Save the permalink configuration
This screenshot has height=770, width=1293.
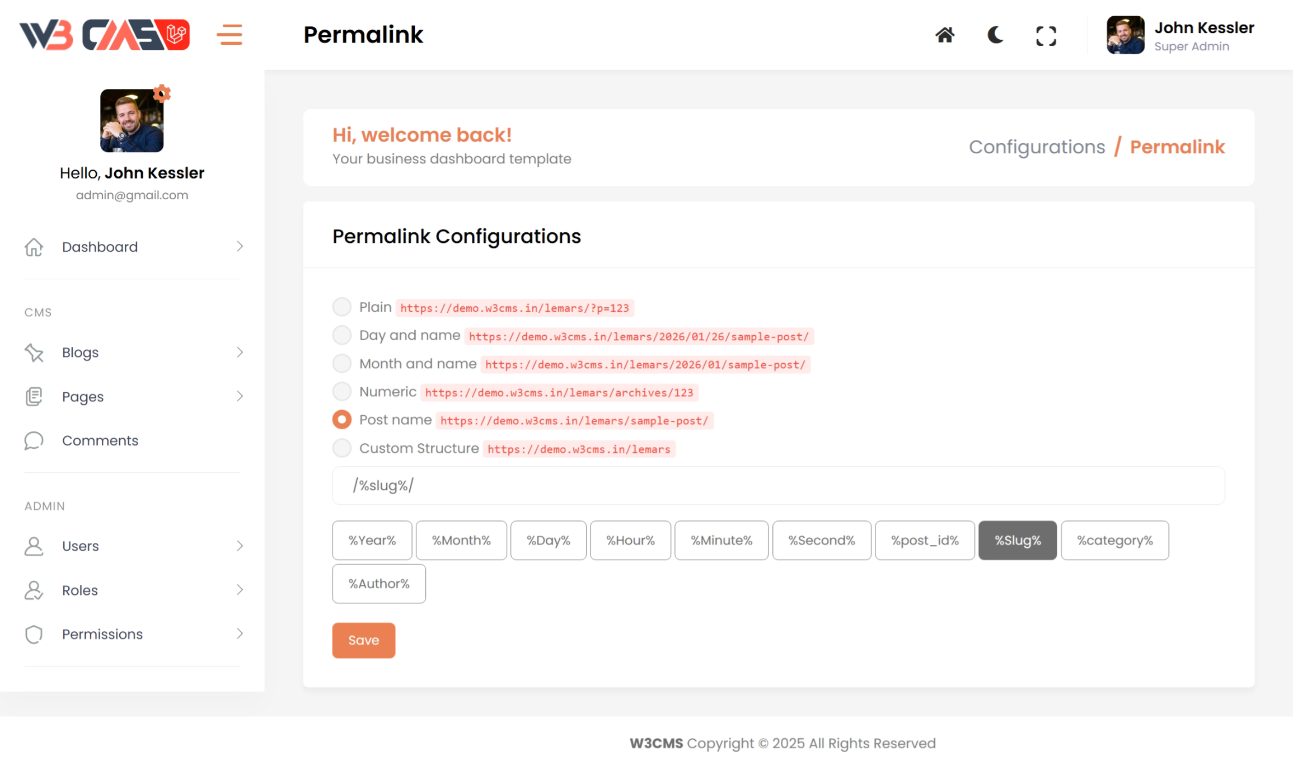point(363,640)
